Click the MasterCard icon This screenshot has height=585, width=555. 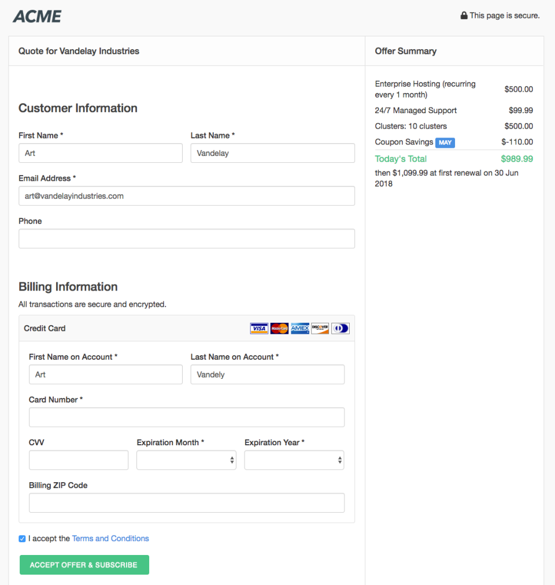[x=279, y=329]
